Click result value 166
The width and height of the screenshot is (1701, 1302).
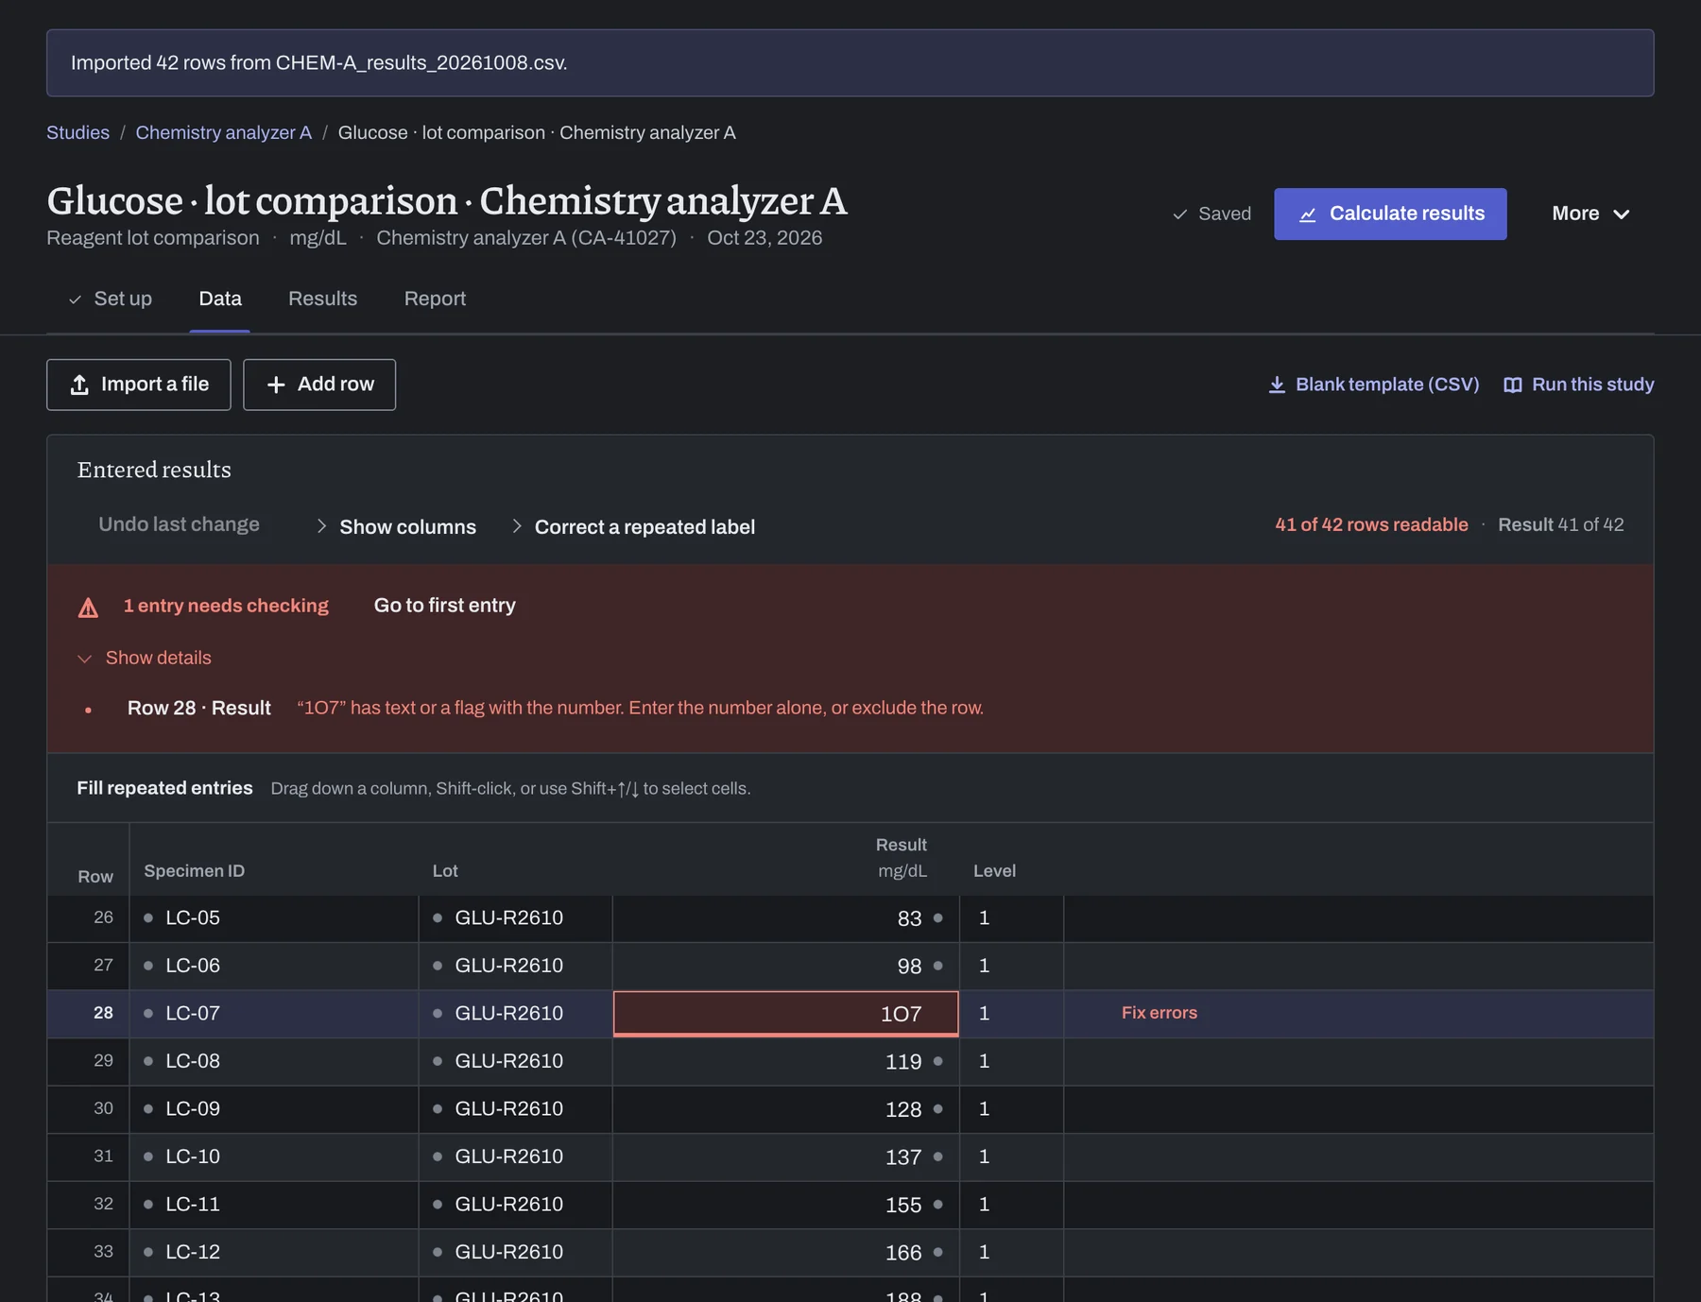coord(903,1252)
